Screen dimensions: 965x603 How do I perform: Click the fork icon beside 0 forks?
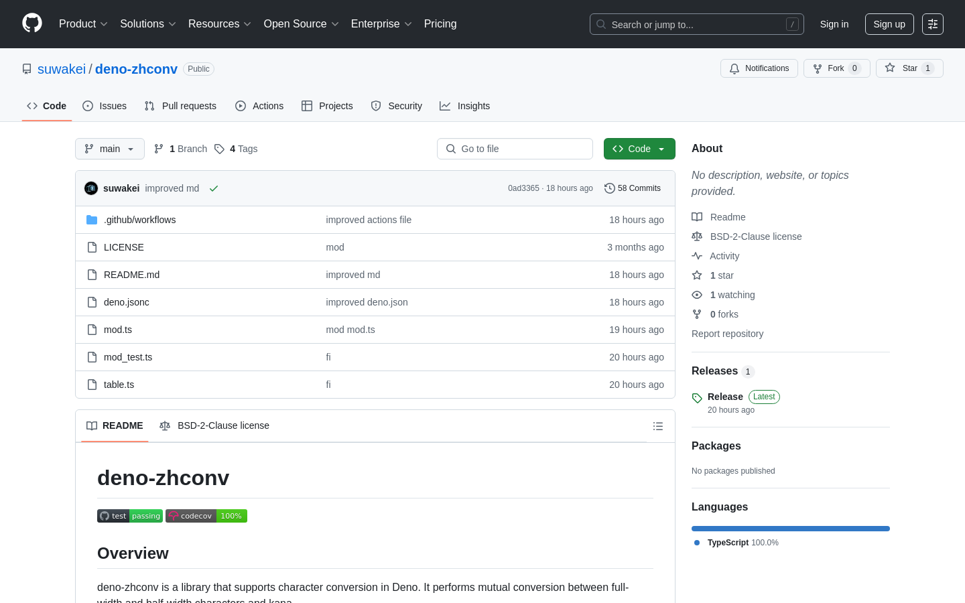coord(697,314)
